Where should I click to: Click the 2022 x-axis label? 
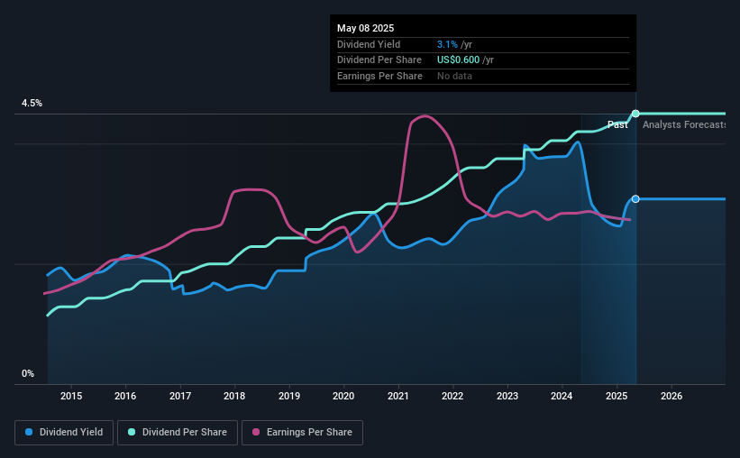tap(452, 396)
